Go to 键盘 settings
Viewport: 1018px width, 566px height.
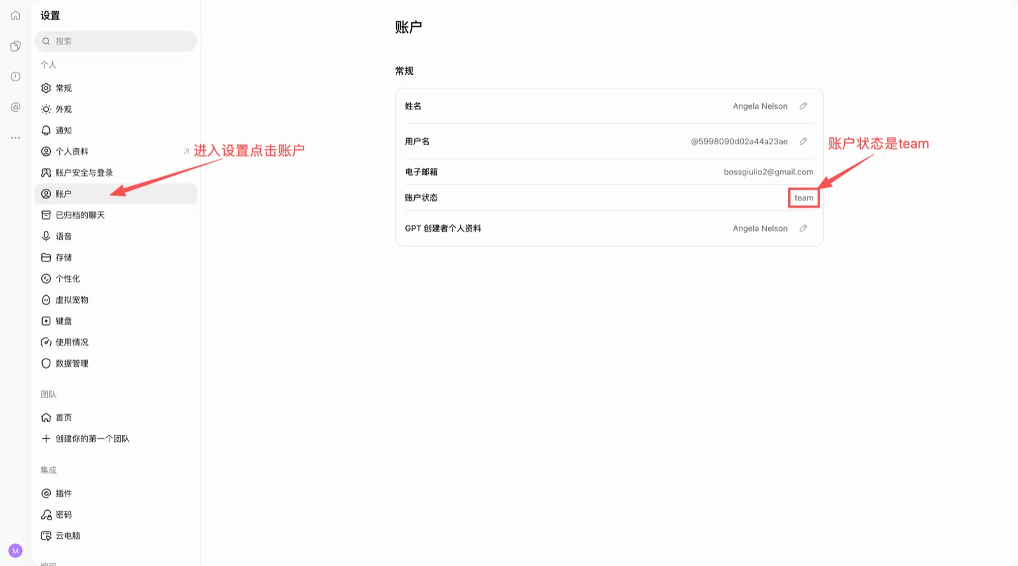click(116, 321)
